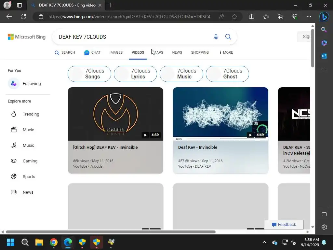
Task: Open Read aloud in address bar
Action: [x=221, y=17]
